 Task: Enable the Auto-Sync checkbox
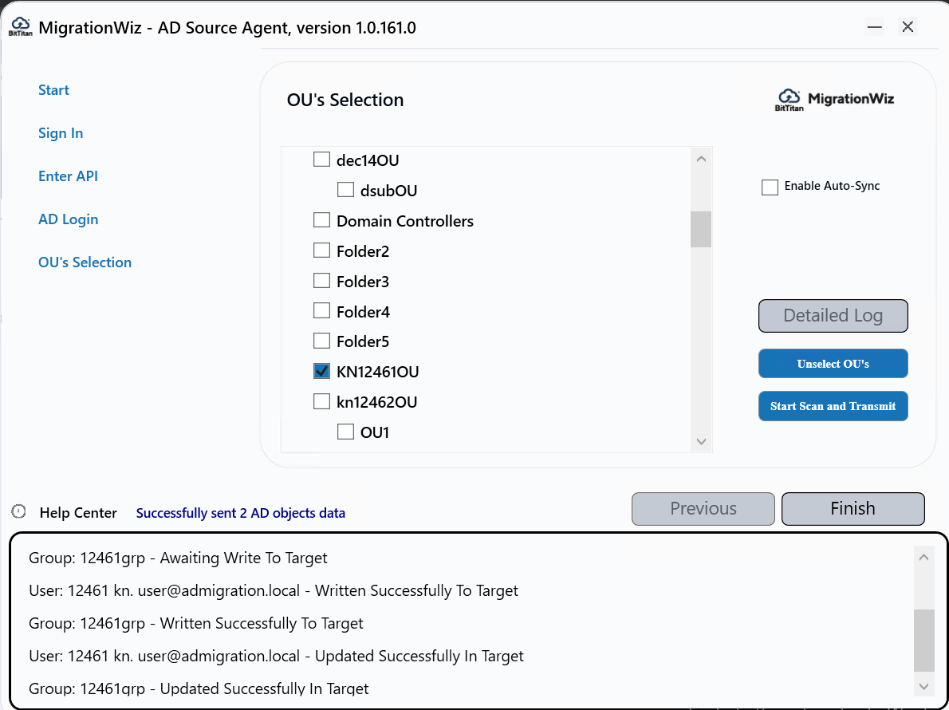[770, 187]
